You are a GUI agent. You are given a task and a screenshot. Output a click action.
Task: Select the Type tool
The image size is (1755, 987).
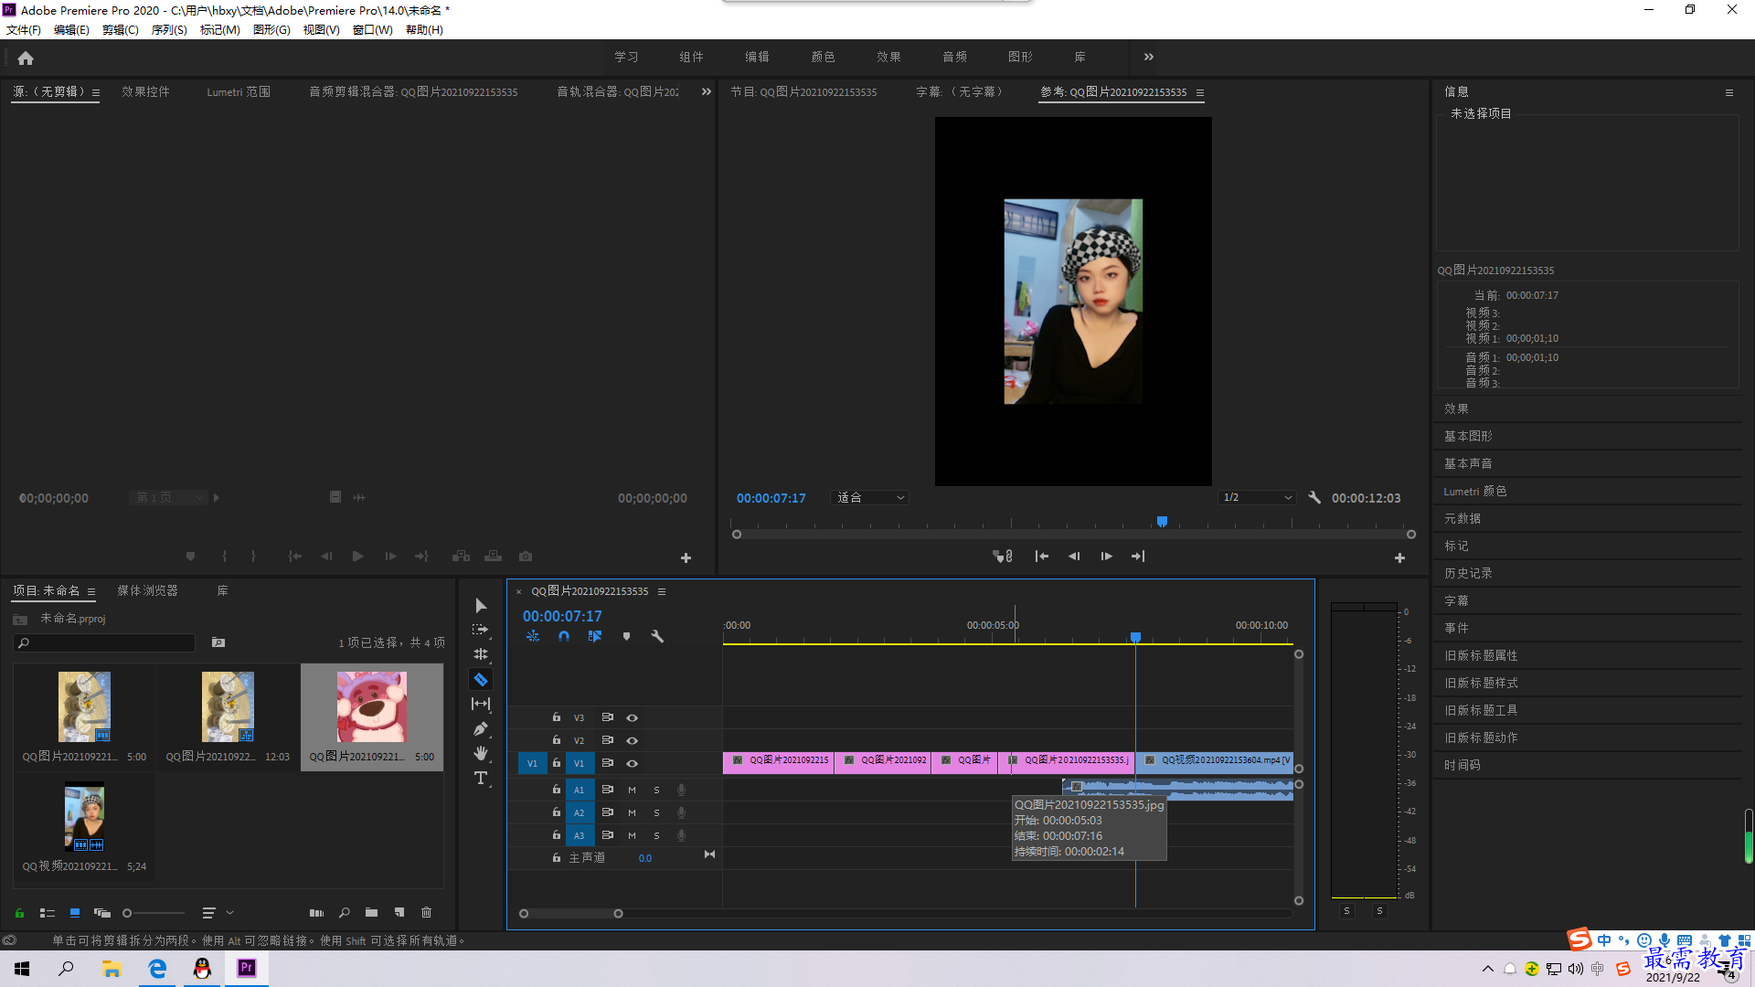pos(481,778)
